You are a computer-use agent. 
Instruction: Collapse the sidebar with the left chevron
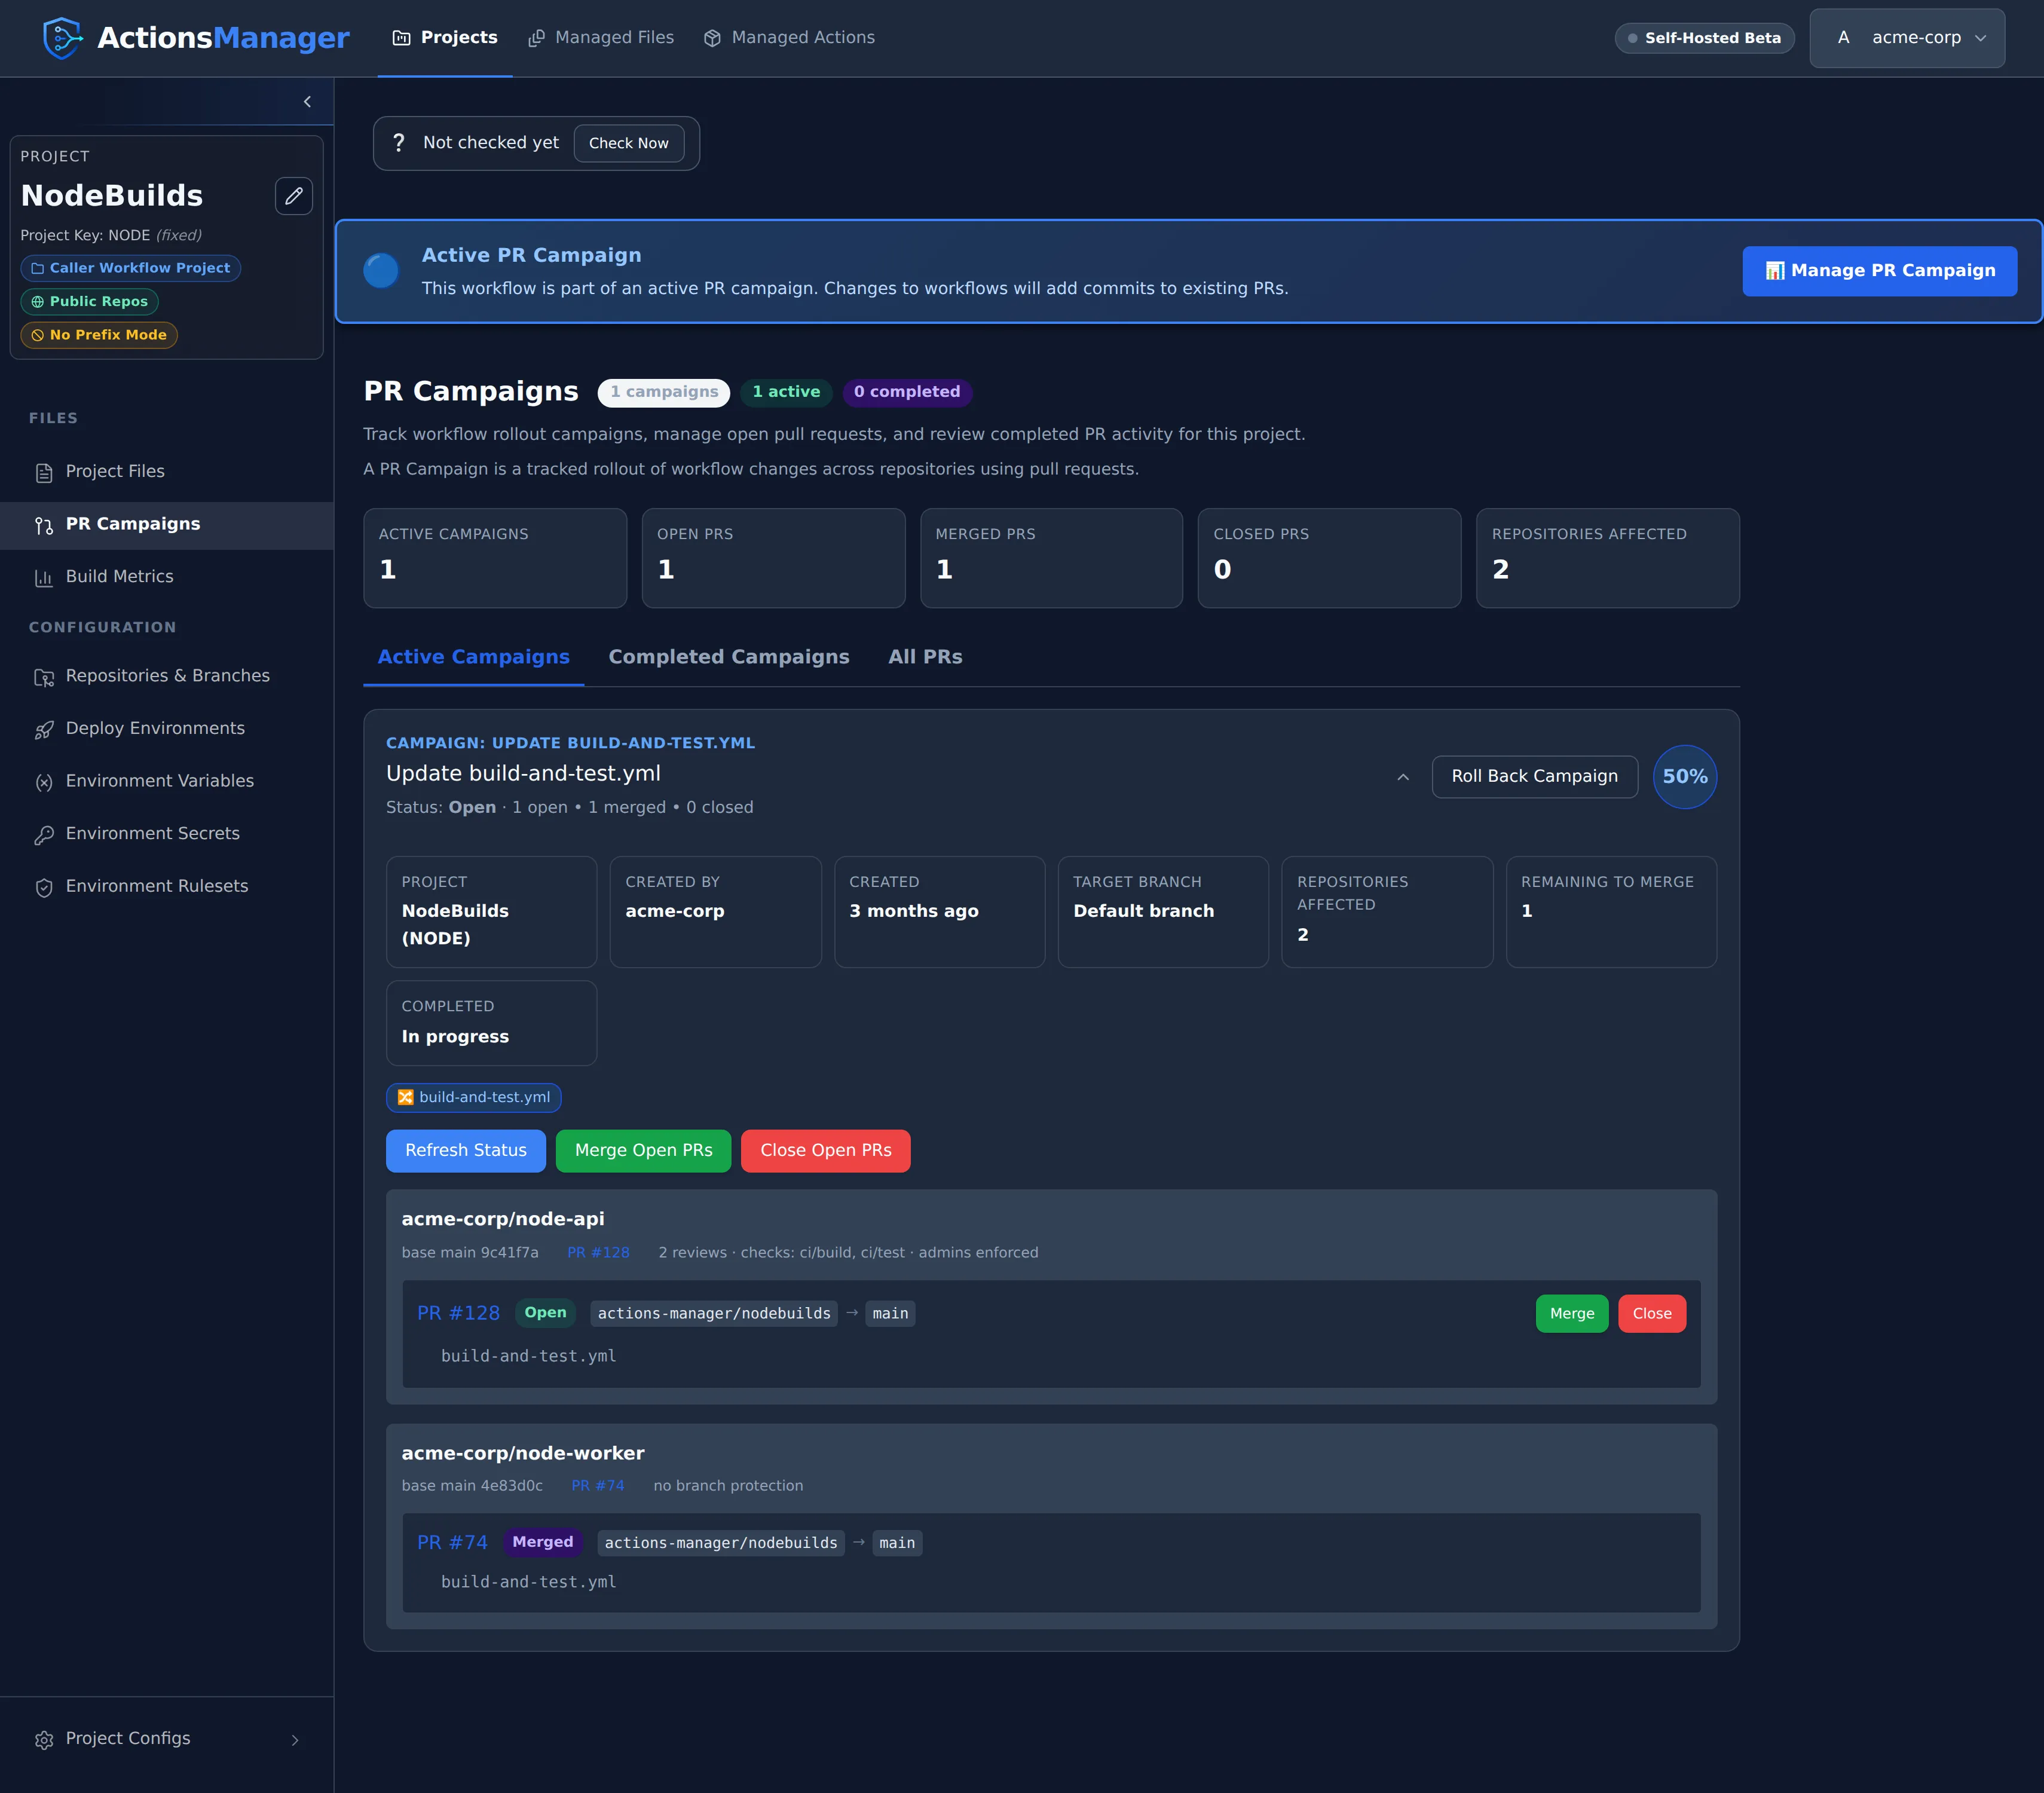(307, 102)
